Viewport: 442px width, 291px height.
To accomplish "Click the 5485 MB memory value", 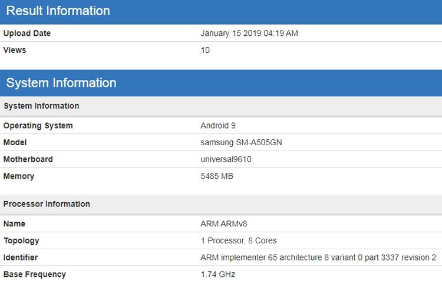I will [217, 176].
